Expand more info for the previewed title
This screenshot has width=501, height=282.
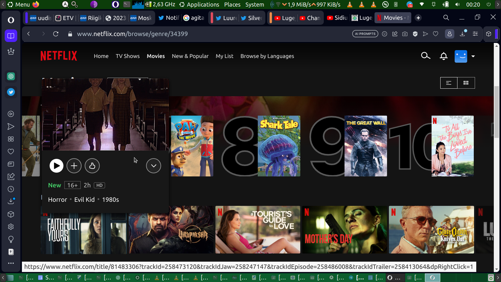[153, 166]
